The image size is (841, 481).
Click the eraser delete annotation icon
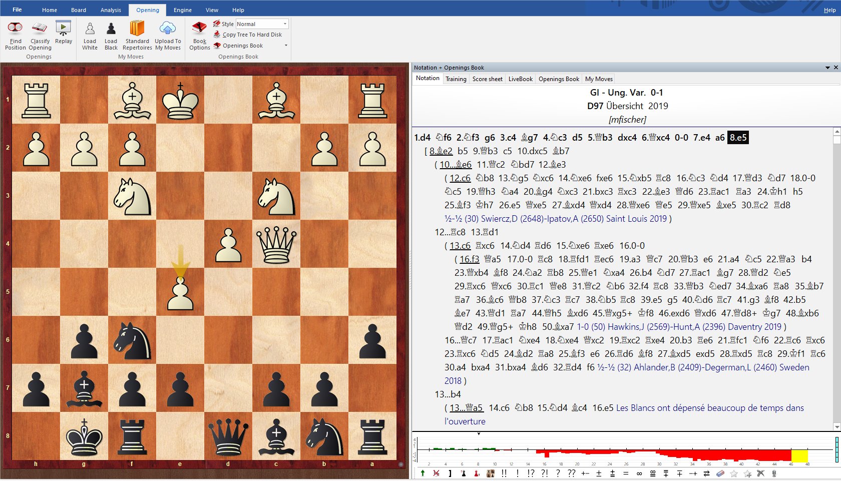720,473
